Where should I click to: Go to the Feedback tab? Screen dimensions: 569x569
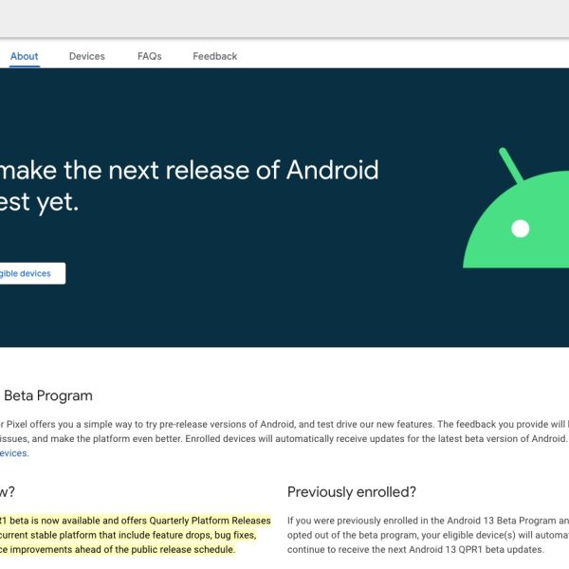[214, 56]
